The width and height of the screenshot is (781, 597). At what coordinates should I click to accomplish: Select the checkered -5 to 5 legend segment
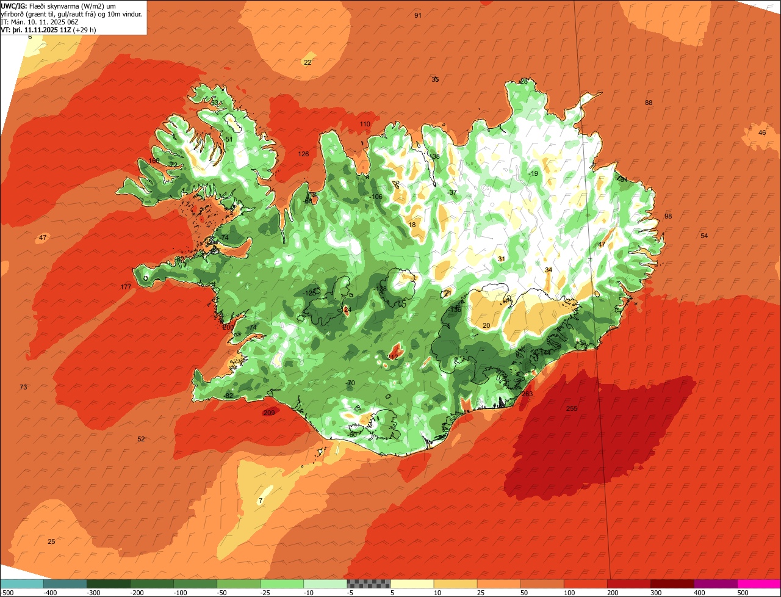(369, 583)
